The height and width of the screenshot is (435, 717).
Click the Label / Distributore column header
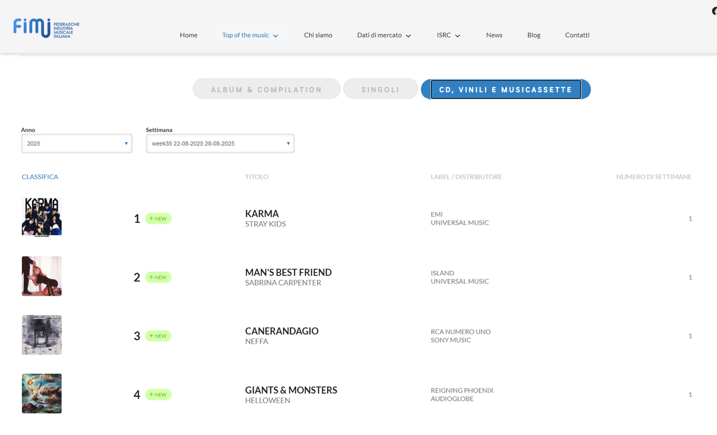466,177
